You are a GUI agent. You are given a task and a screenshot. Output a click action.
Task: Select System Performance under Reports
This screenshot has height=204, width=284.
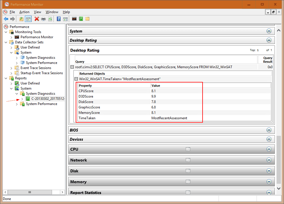tap(41, 104)
